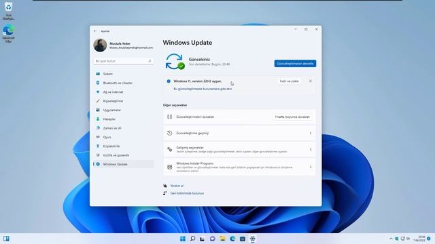Click the Bluetooth icon in sidebar

tap(98, 83)
